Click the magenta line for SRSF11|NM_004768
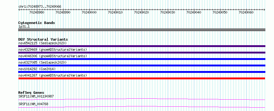The width and height of the screenshot is (274, 111). [142, 107]
